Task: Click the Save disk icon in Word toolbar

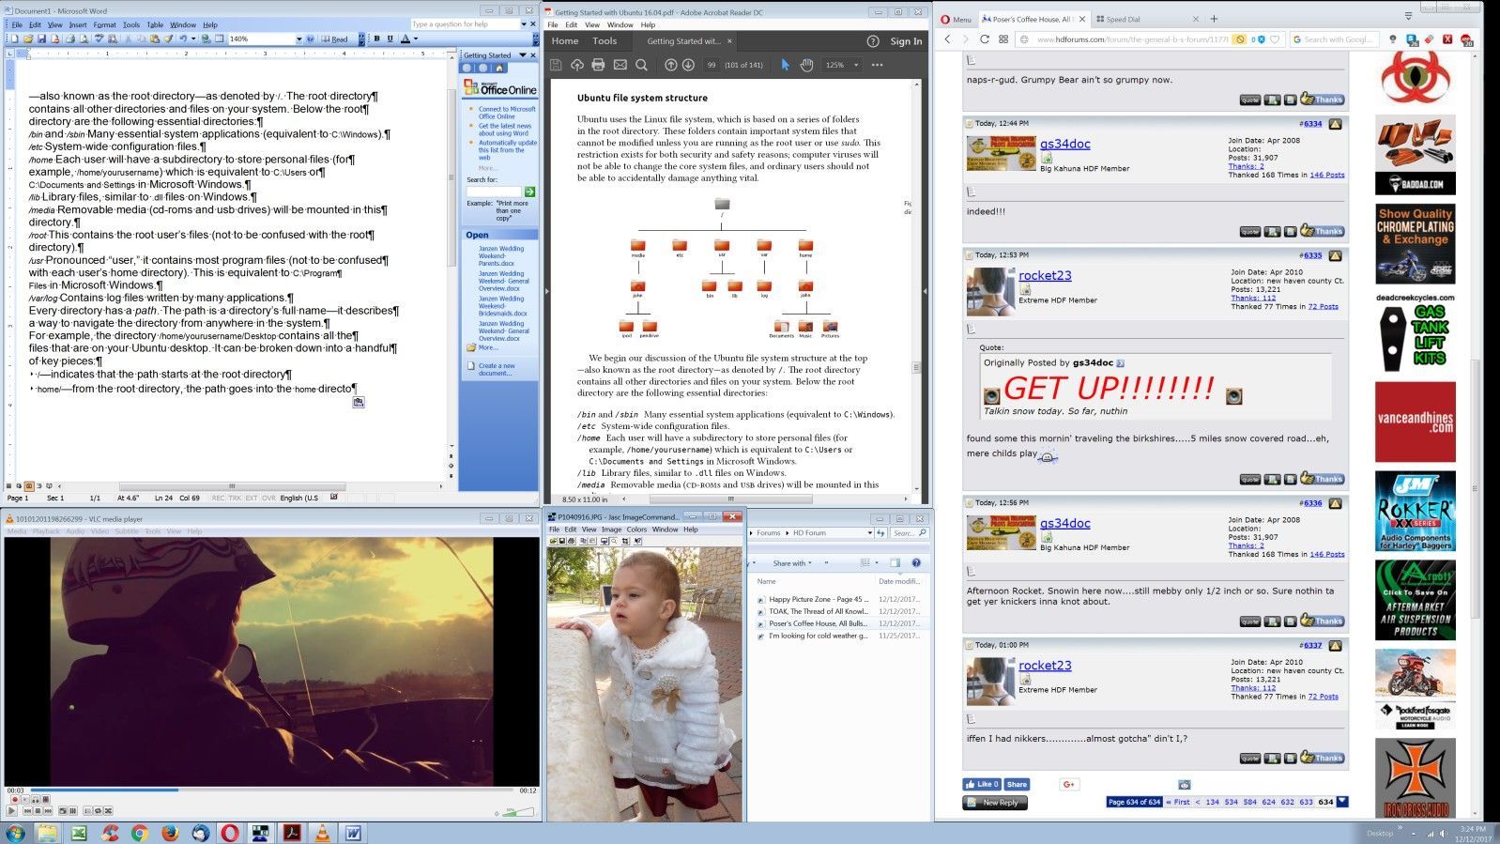Action: [41, 38]
